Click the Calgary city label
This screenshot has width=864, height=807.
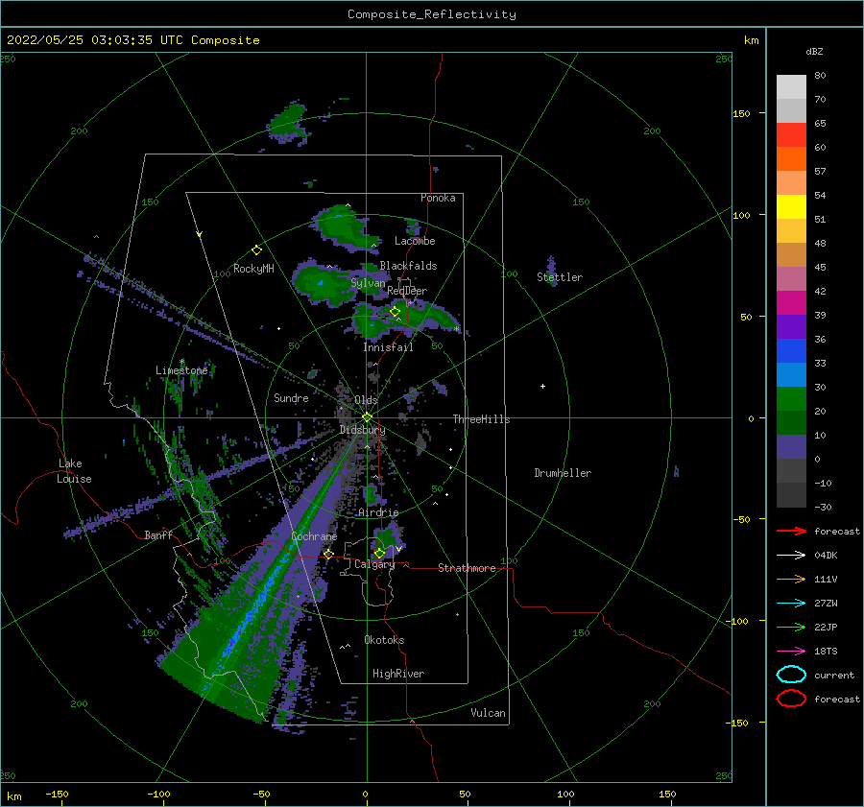point(374,564)
